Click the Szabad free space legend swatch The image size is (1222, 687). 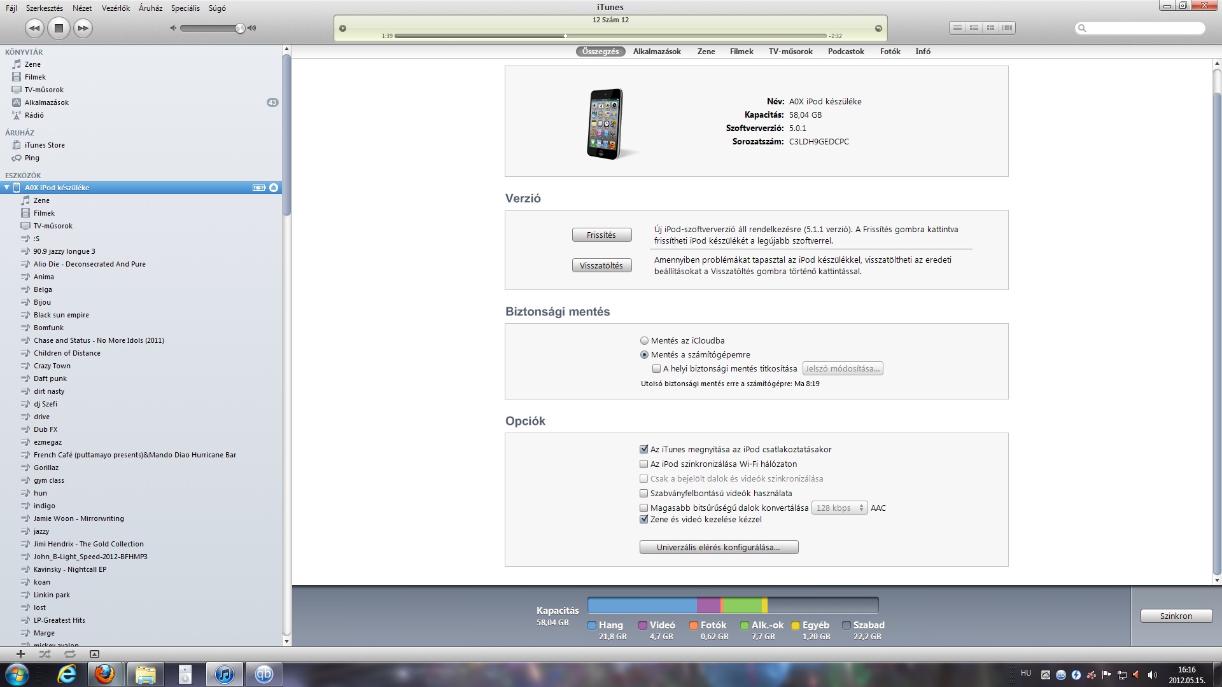pyautogui.click(x=846, y=625)
